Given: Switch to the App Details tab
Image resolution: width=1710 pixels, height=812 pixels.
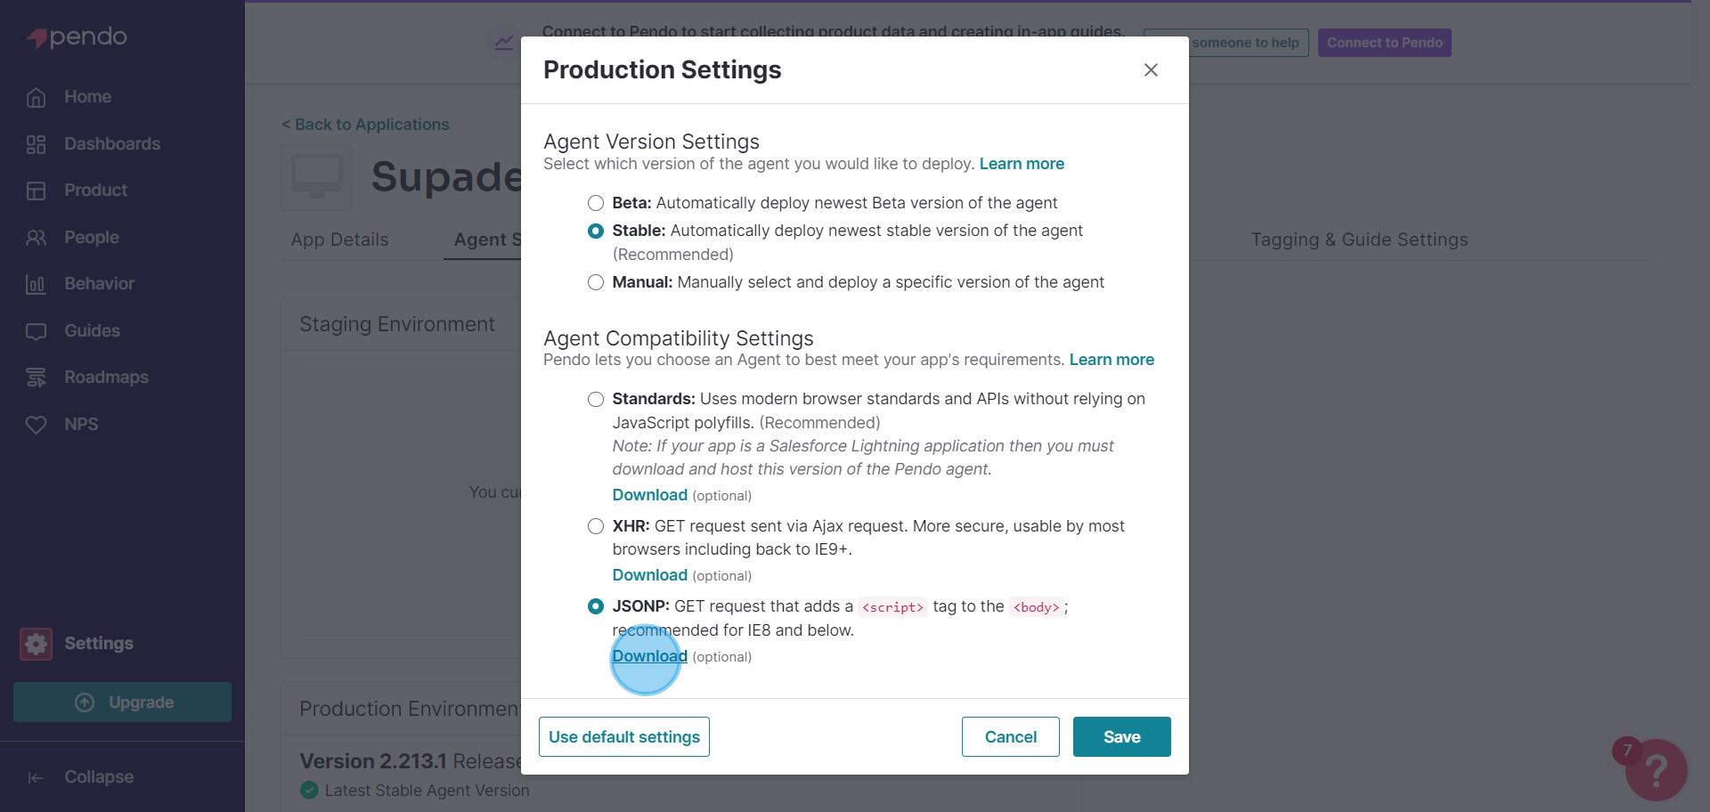Looking at the screenshot, I should pyautogui.click(x=339, y=240).
